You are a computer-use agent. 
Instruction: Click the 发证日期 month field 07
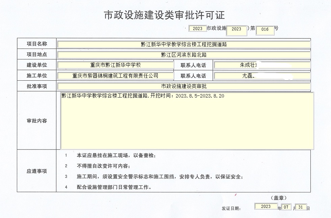point(286,207)
